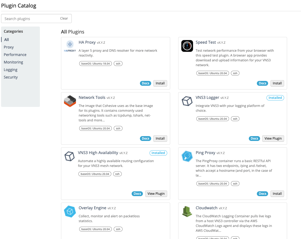301x239 pixels.
Task: Click the ssh tag on Network Tools
Action: click(x=118, y=128)
